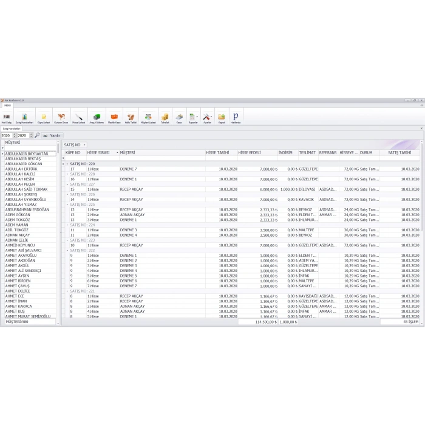
Task: Open the Küpe Listesi icon
Action: click(x=44, y=117)
